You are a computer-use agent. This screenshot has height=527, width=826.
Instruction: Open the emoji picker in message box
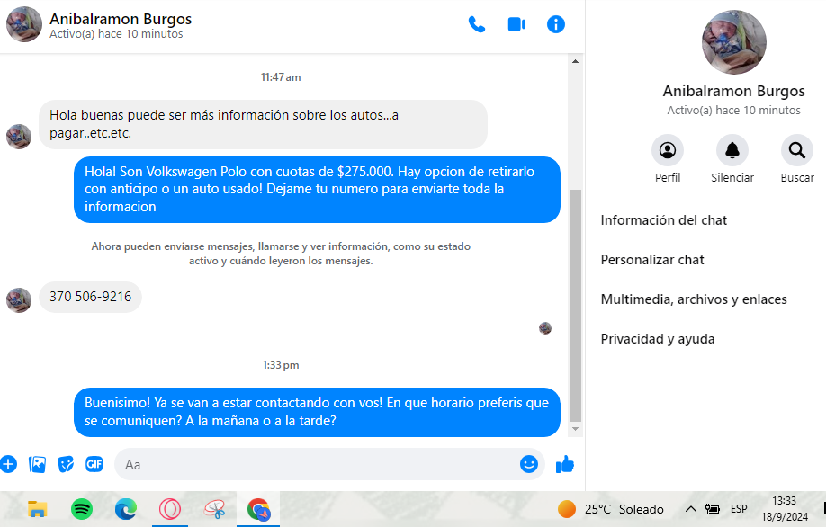coord(529,464)
